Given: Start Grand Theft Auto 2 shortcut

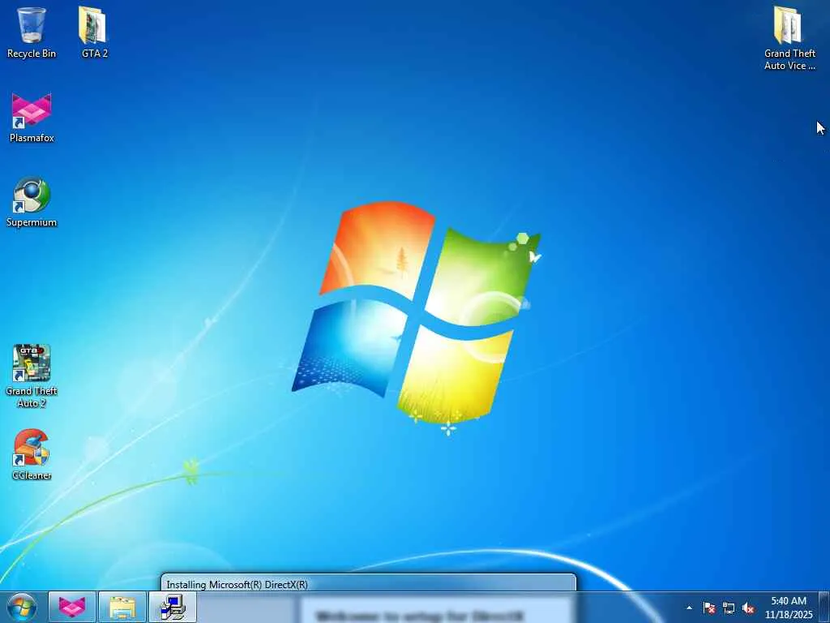Looking at the screenshot, I should click(32, 376).
